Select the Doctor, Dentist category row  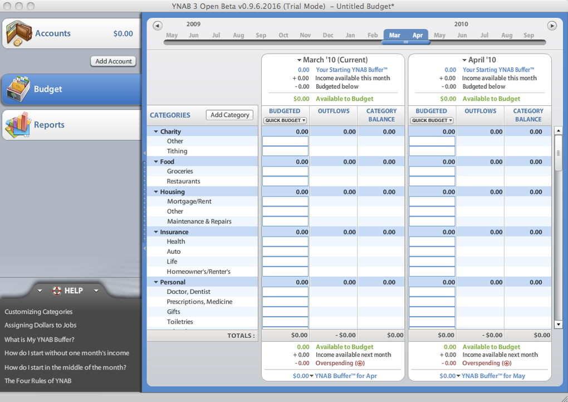pyautogui.click(x=203, y=292)
